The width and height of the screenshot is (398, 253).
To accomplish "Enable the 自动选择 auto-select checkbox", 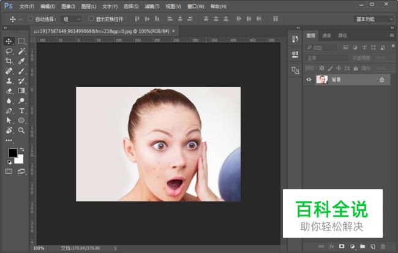I will (30, 19).
